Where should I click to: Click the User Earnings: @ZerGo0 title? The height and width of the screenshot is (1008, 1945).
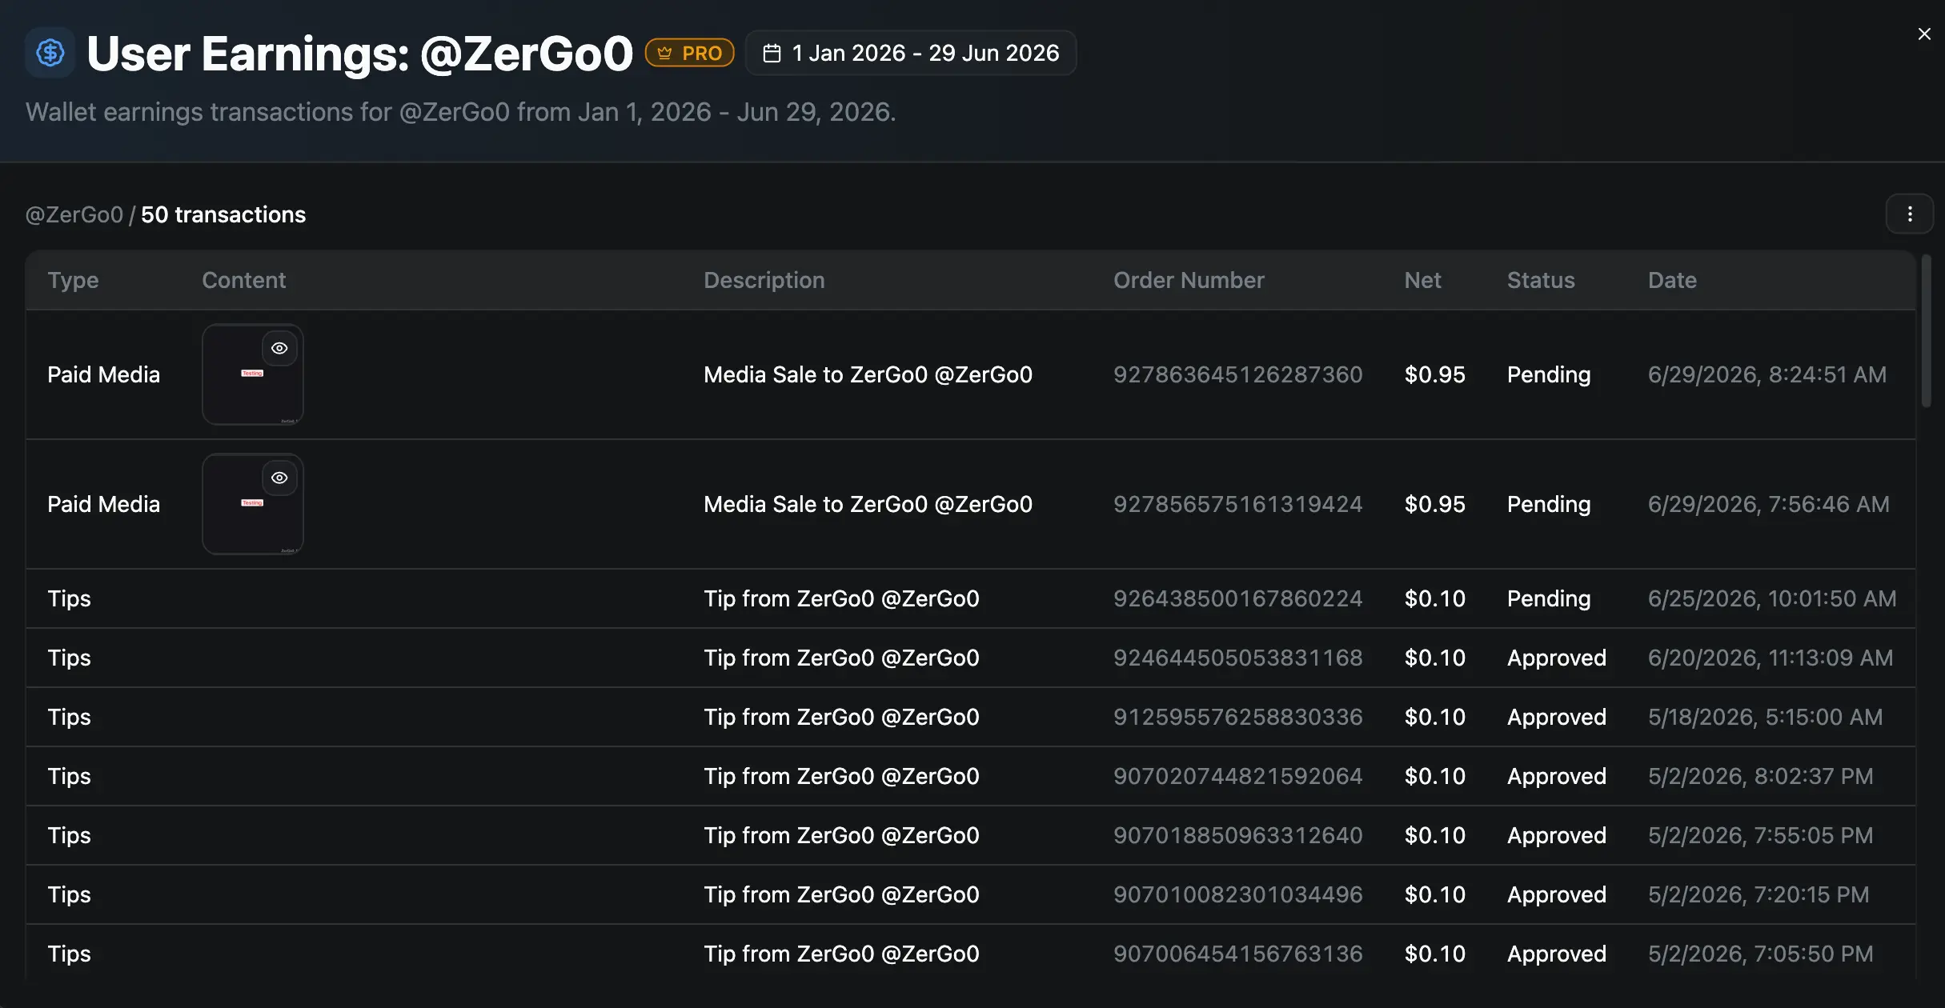(359, 53)
